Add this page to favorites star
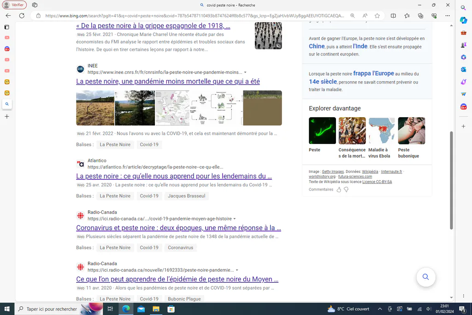Viewport: 472px width, 315px height. [377, 16]
